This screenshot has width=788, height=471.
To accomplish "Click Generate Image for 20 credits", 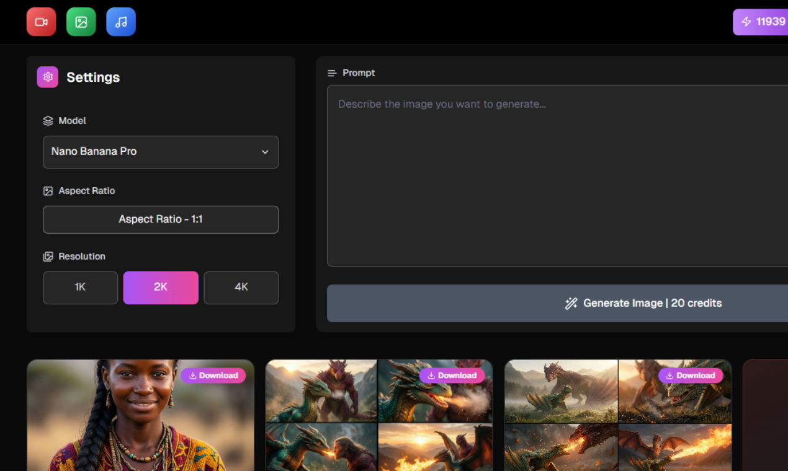I will (643, 303).
